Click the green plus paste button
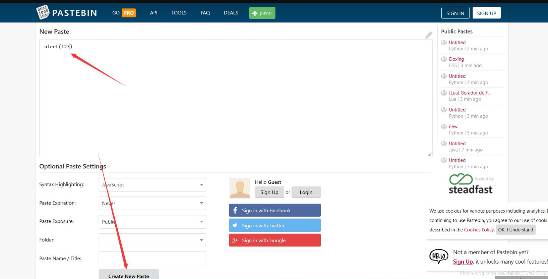 262,13
